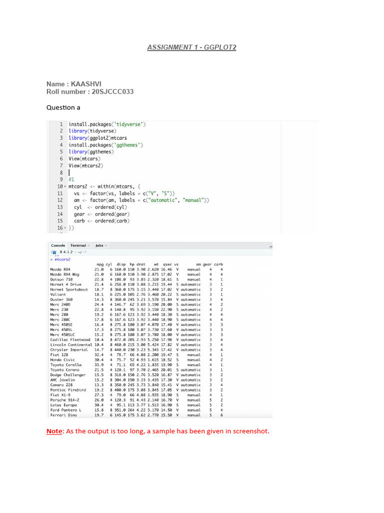The height and width of the screenshot is (513, 384).
Task: Click line 1 install.packages('tidyverse')
Action: tap(107, 124)
